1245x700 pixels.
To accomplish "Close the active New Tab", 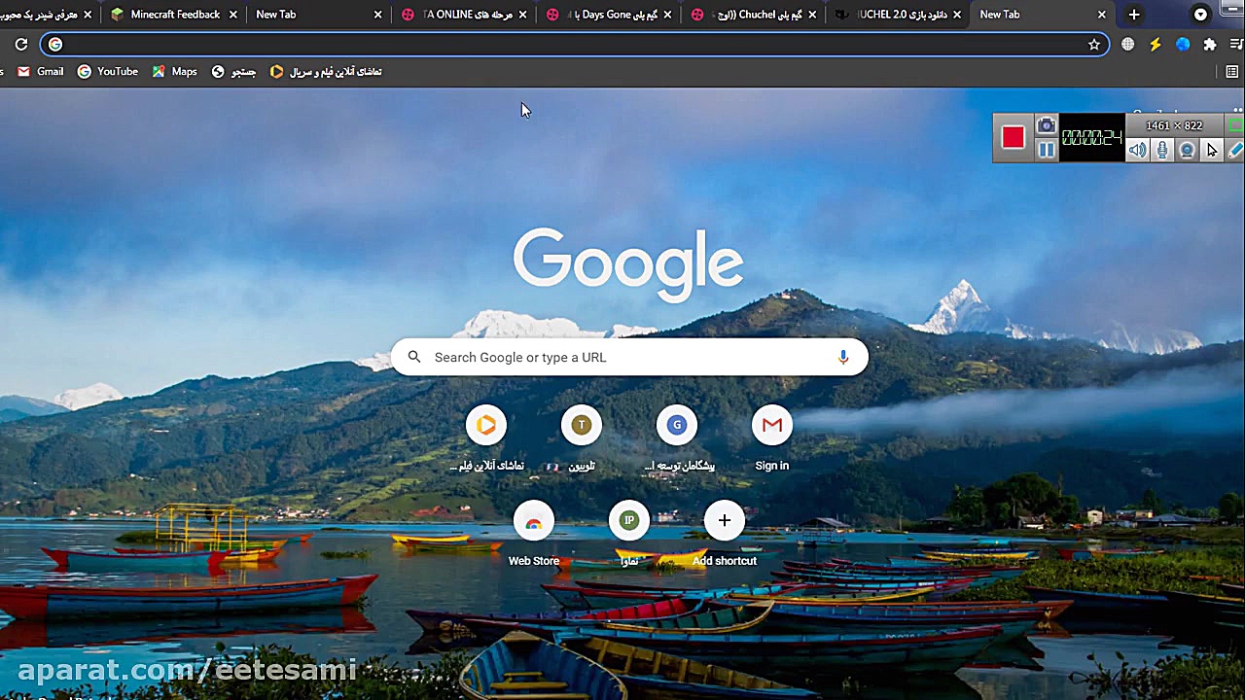I will pos(1102,15).
